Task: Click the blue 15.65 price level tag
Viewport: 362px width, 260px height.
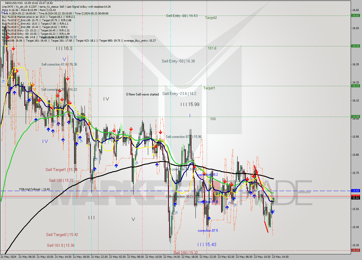Action: [355, 191]
